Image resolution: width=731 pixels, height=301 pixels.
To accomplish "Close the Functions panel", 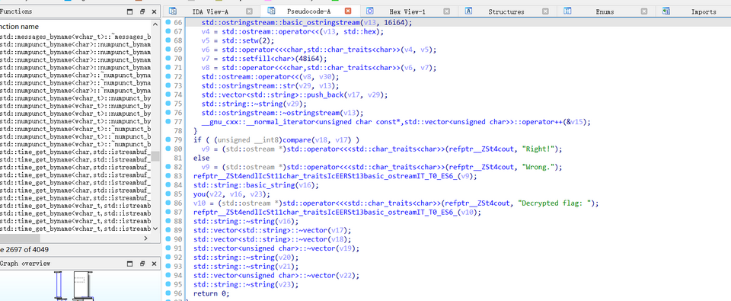I will tap(154, 11).
